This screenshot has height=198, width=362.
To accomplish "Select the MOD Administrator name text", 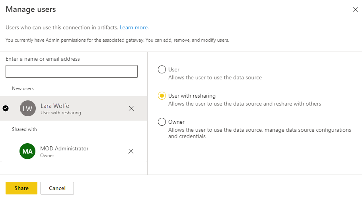I will tap(64, 148).
